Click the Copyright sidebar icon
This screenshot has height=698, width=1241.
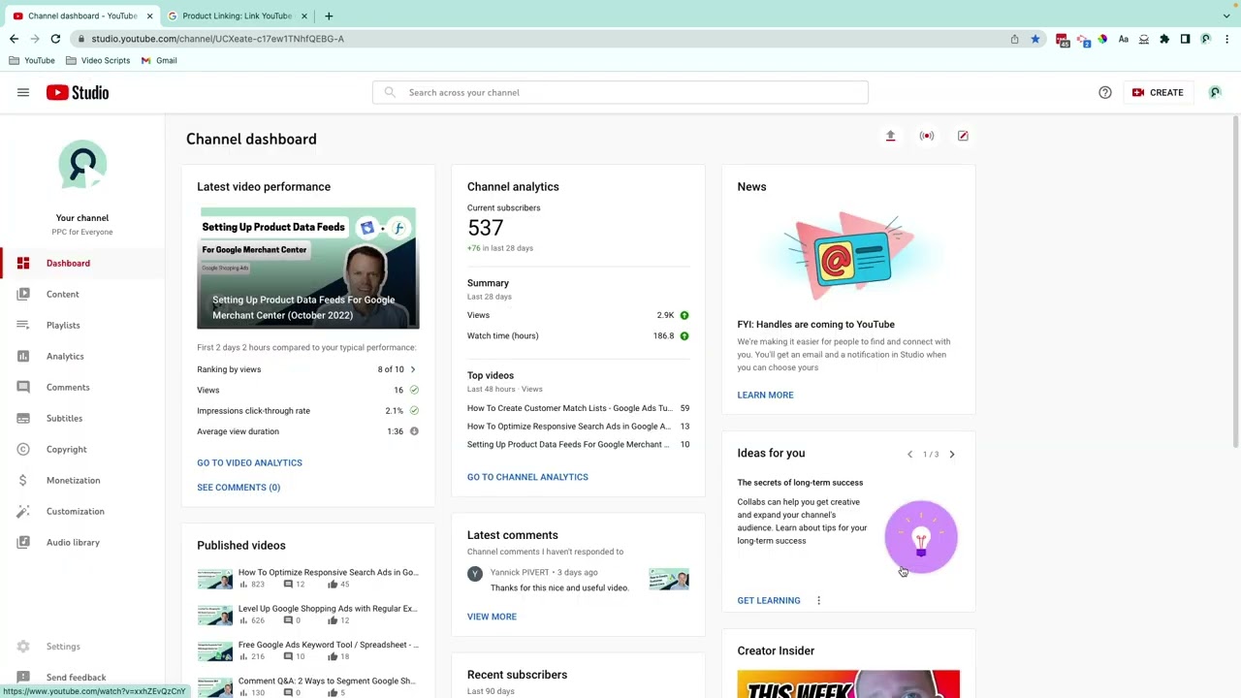[23, 449]
